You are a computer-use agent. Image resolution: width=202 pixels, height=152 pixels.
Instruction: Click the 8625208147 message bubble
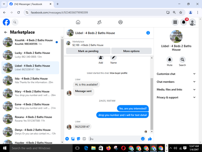click(82, 127)
